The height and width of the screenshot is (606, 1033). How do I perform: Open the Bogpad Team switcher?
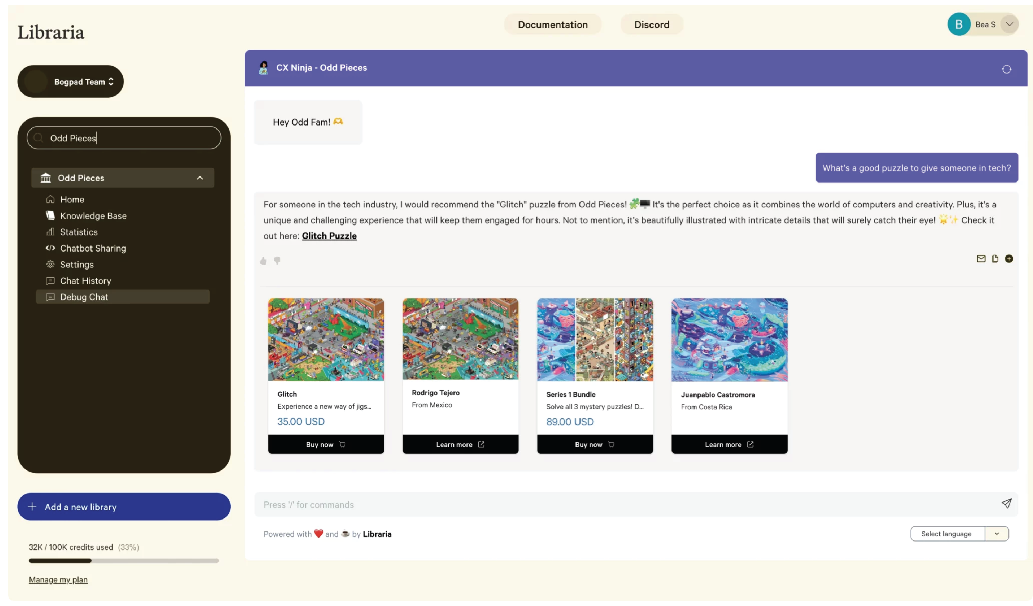click(x=70, y=81)
